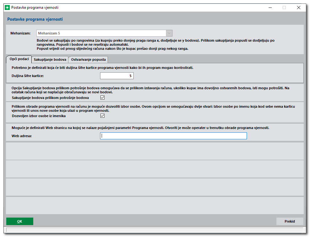Viewport: 310px width, 237px height.
Task: Toggle Dozvoljen izbor osobe iz imenika checkbox
Action: 102,116
